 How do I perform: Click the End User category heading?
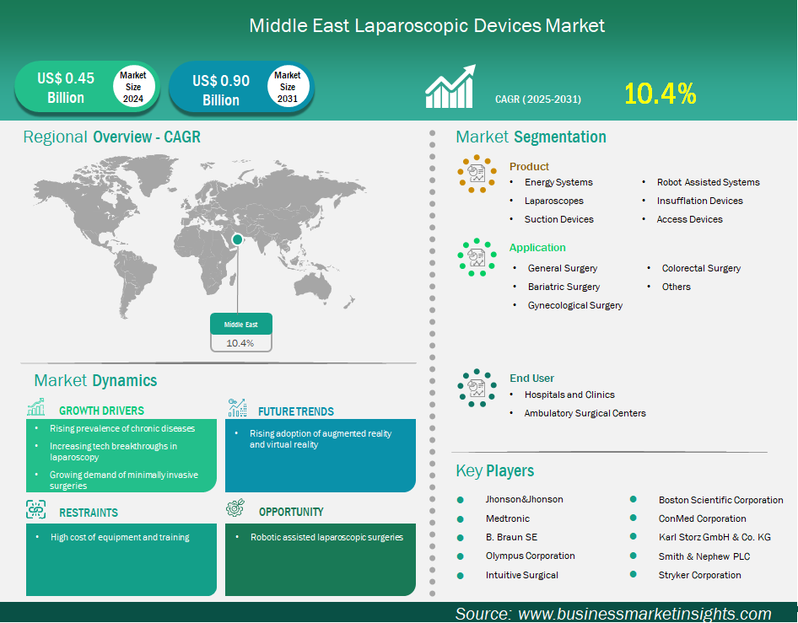coord(531,378)
